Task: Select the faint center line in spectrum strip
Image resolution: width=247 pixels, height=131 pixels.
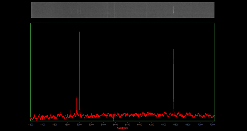Action: pyautogui.click(x=114, y=10)
